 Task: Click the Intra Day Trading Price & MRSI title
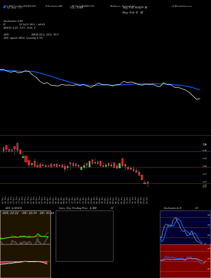[86, 208]
